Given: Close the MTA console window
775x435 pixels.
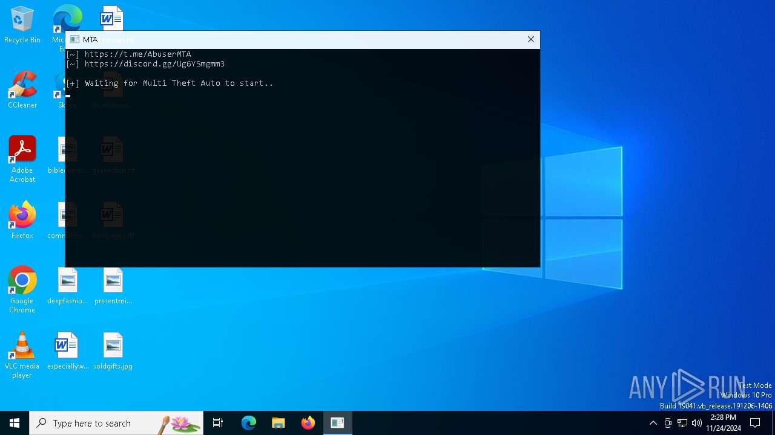Looking at the screenshot, I should pyautogui.click(x=531, y=39).
